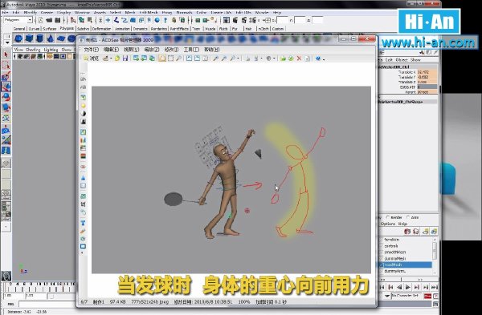Open layer editor Options menu
The width and height of the screenshot is (482, 315).
pos(388,224)
